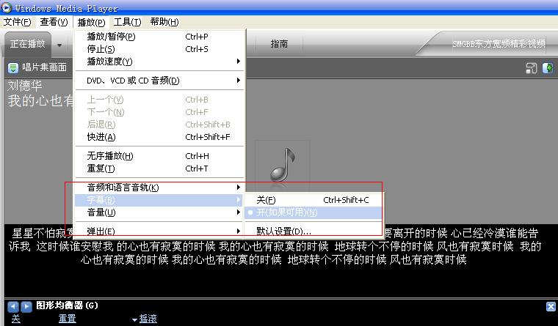Click the music note album art placeholder
Viewport: 558px width, 326px height.
(283, 166)
